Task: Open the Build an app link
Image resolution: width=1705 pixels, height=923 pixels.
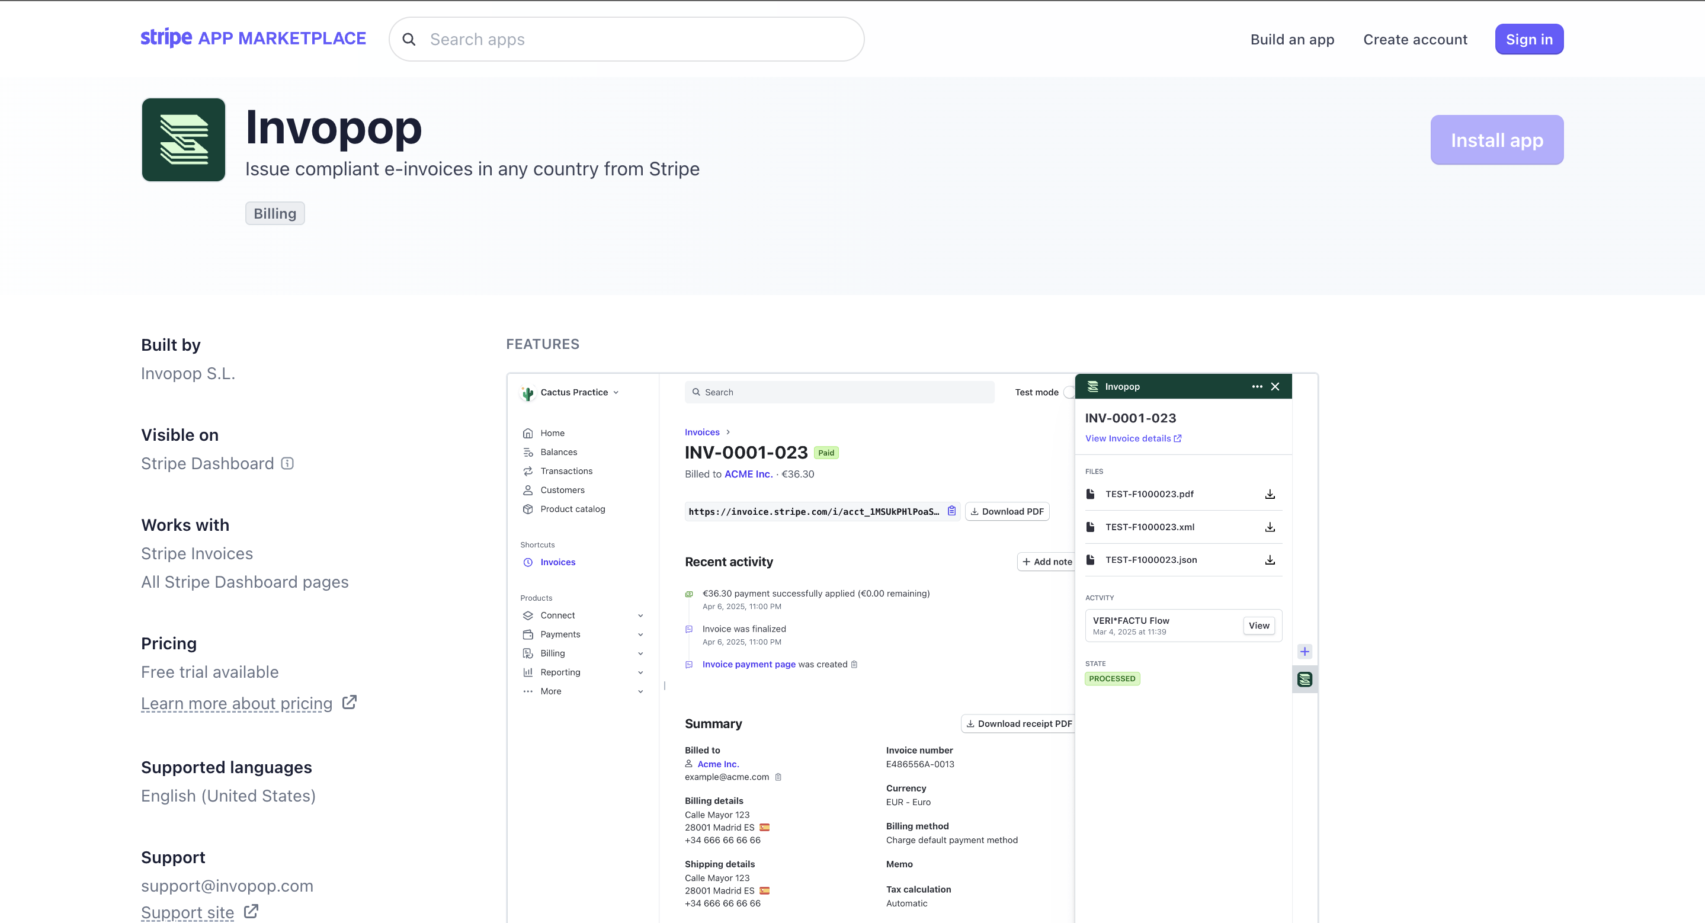Action: 1292,39
